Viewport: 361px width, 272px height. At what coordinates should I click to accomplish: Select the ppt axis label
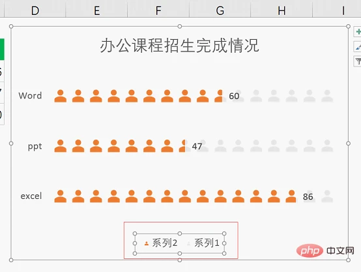click(35, 146)
